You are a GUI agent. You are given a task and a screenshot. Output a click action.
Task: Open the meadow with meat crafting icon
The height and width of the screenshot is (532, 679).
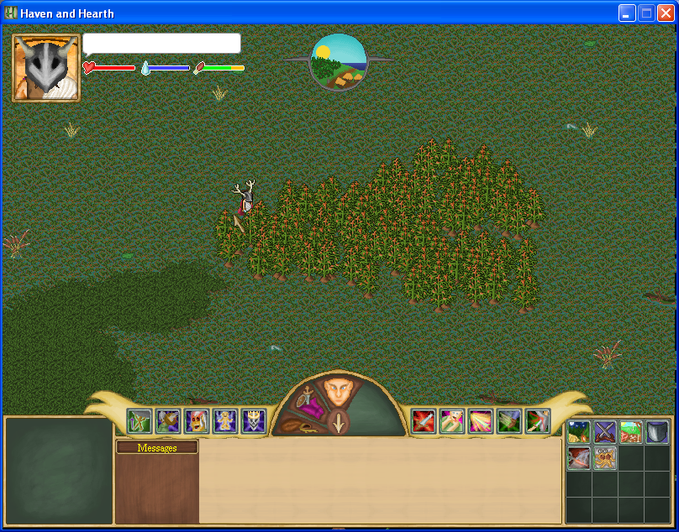[631, 432]
